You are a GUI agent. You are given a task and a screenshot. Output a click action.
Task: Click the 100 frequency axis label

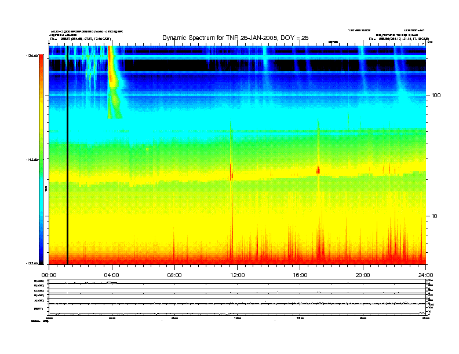pyautogui.click(x=436, y=95)
